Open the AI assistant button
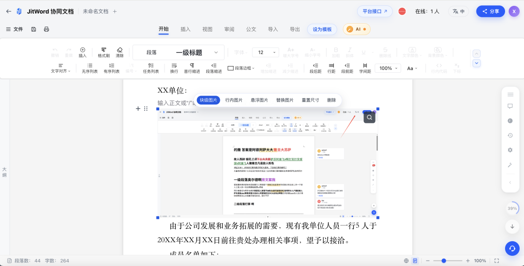Viewport: 524px width, 266px height. tap(357, 29)
